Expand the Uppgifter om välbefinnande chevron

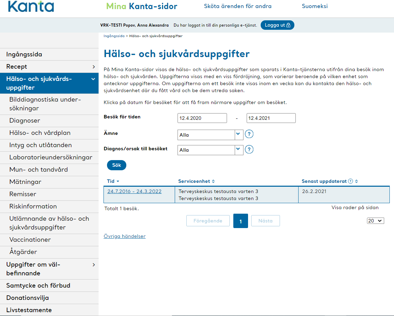(x=94, y=265)
